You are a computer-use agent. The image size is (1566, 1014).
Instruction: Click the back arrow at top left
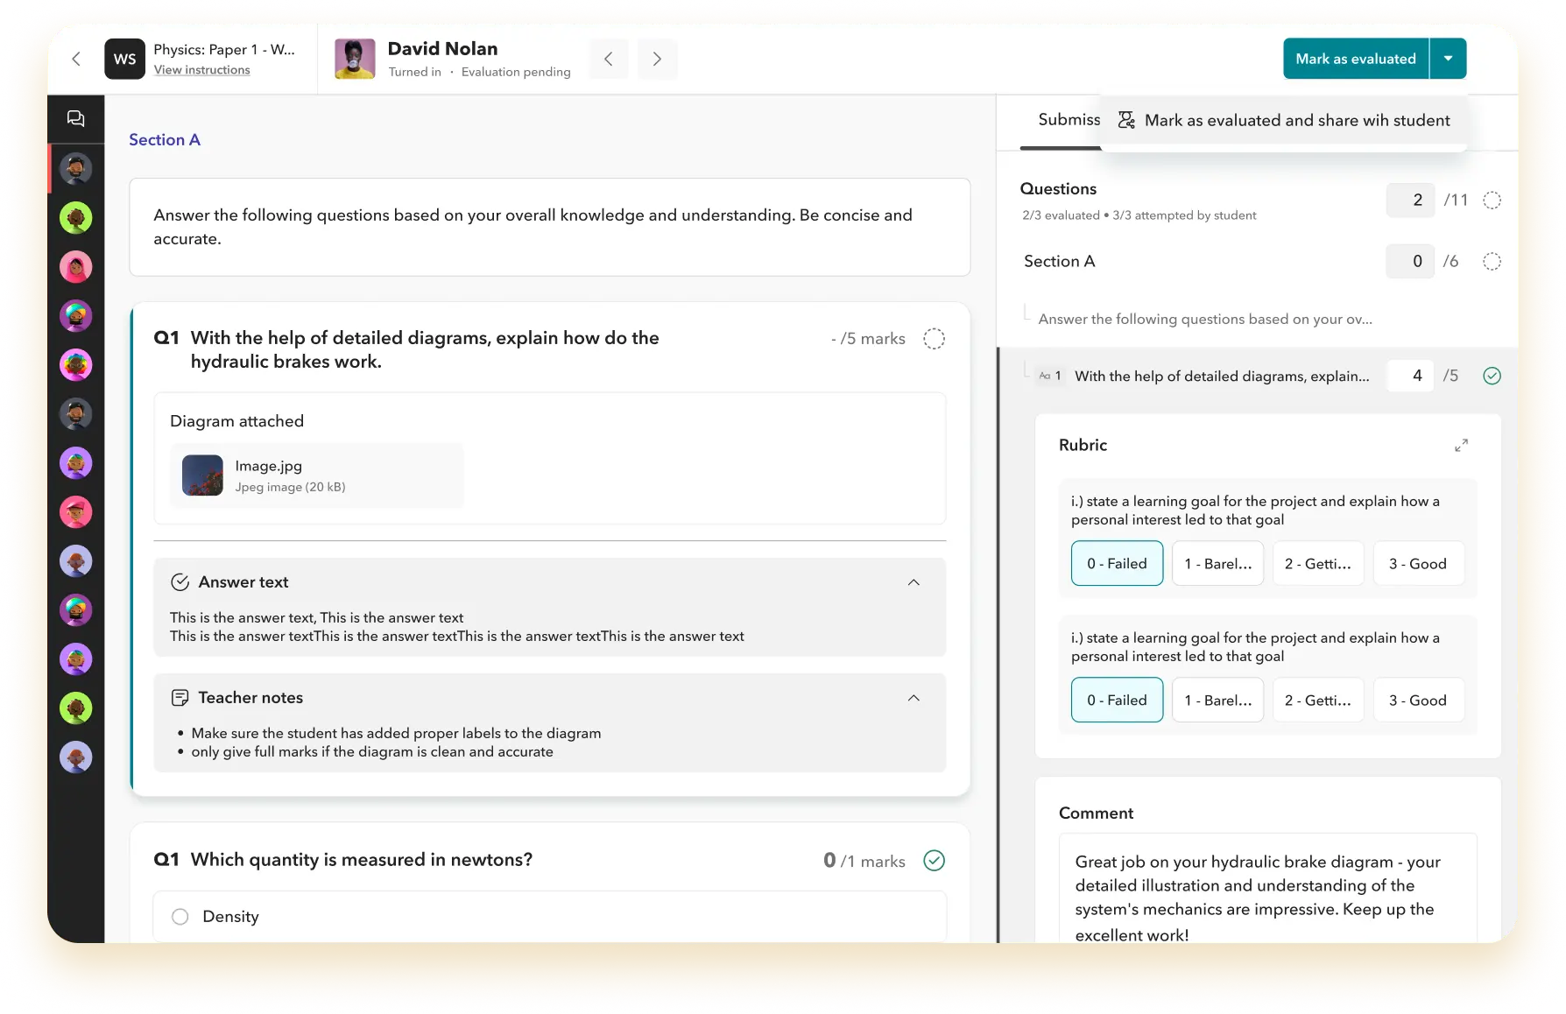coord(76,59)
